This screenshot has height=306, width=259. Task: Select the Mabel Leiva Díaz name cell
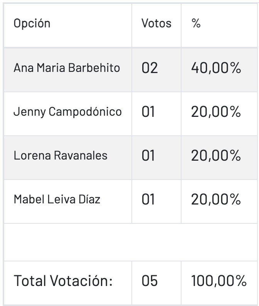tap(68, 201)
